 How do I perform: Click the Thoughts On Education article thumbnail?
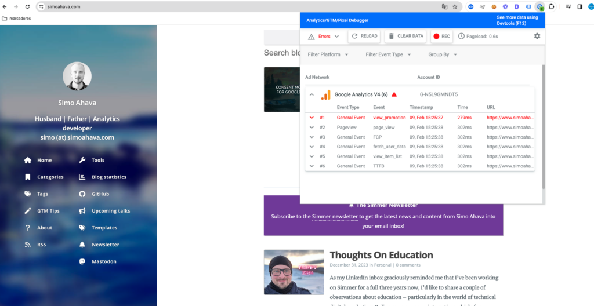pos(294,272)
